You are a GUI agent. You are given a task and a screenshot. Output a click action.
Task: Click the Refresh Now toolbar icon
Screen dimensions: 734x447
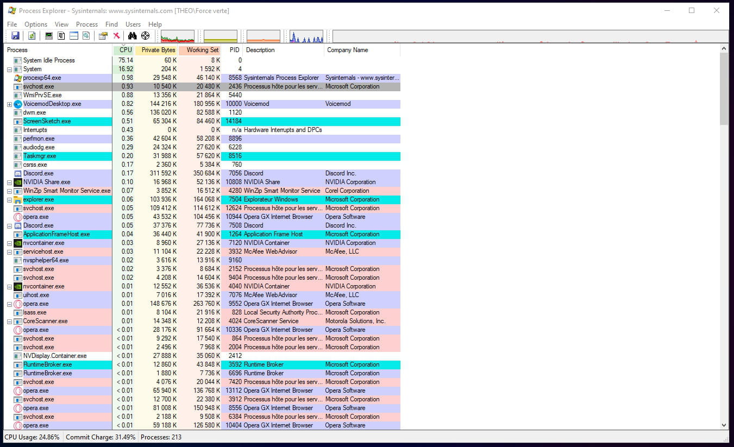(x=32, y=36)
